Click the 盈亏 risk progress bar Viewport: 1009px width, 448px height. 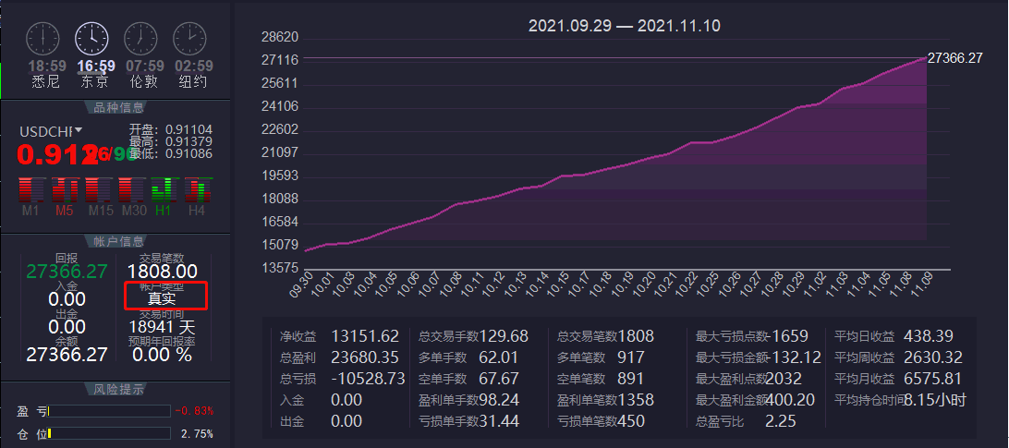coord(109,411)
